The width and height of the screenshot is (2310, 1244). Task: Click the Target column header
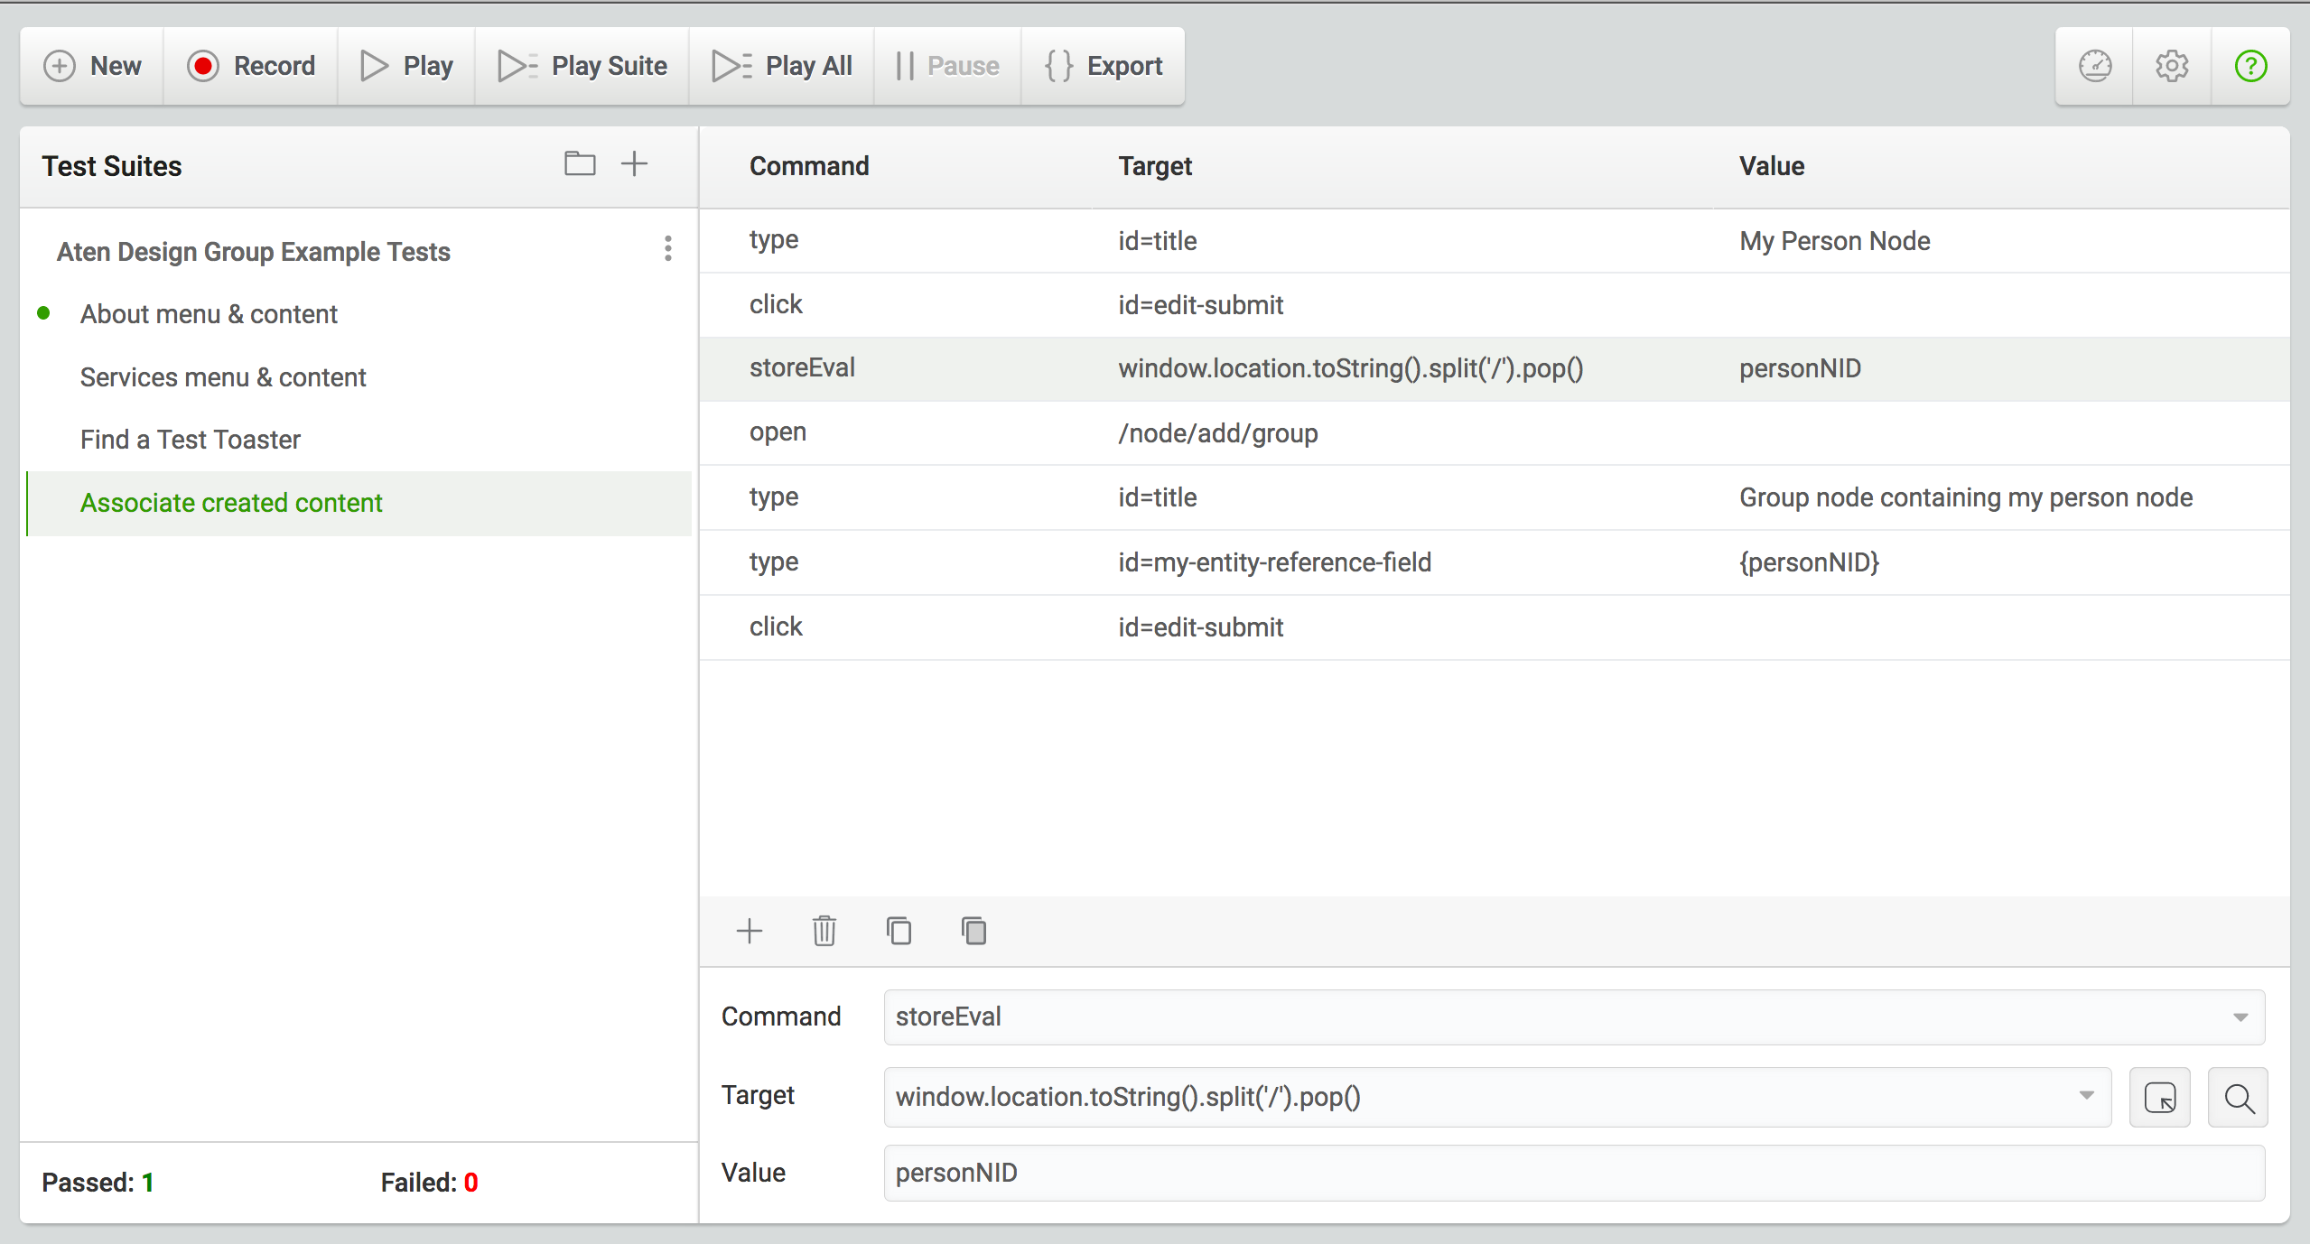[x=1155, y=166]
